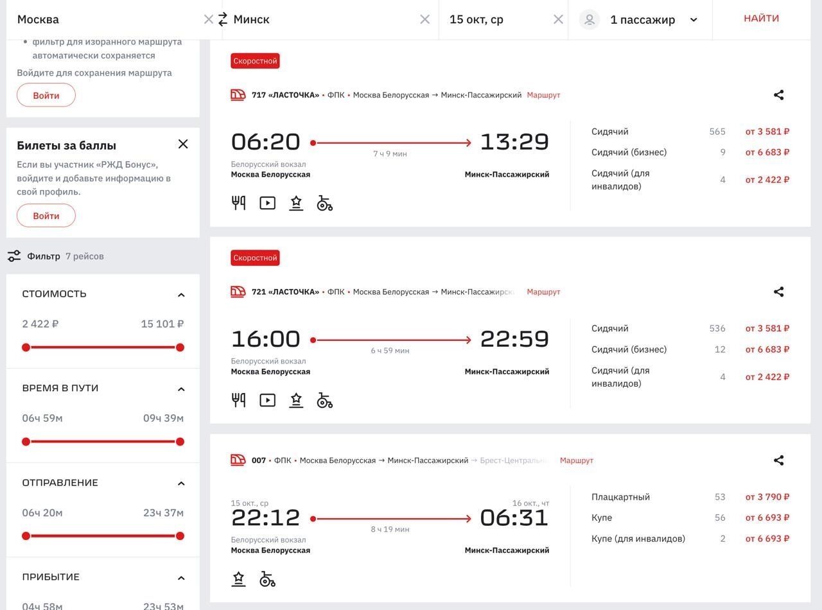Click train logo icon for train 007
The height and width of the screenshot is (610, 822).
point(238,460)
